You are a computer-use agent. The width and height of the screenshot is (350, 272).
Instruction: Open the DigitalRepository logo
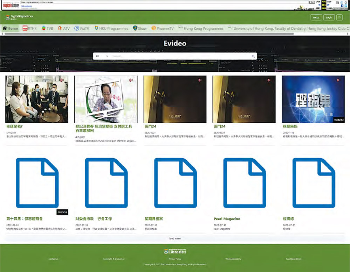19,17
